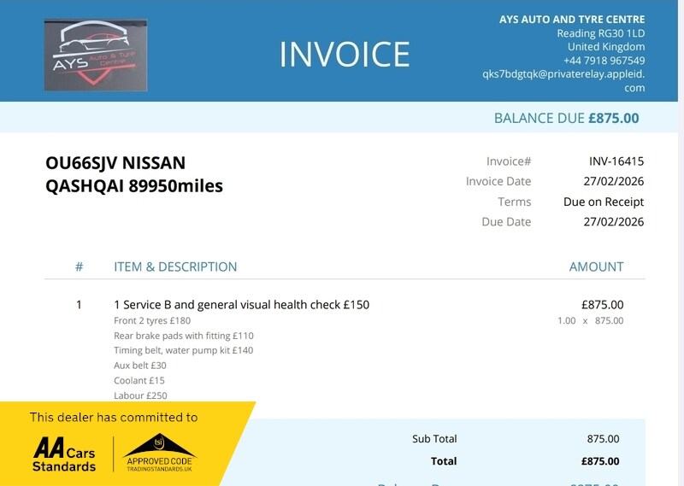Select the invoice number INV-16415

pyautogui.click(x=616, y=161)
